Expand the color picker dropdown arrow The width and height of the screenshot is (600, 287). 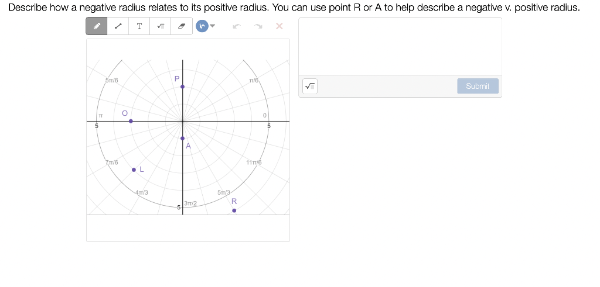coord(213,26)
